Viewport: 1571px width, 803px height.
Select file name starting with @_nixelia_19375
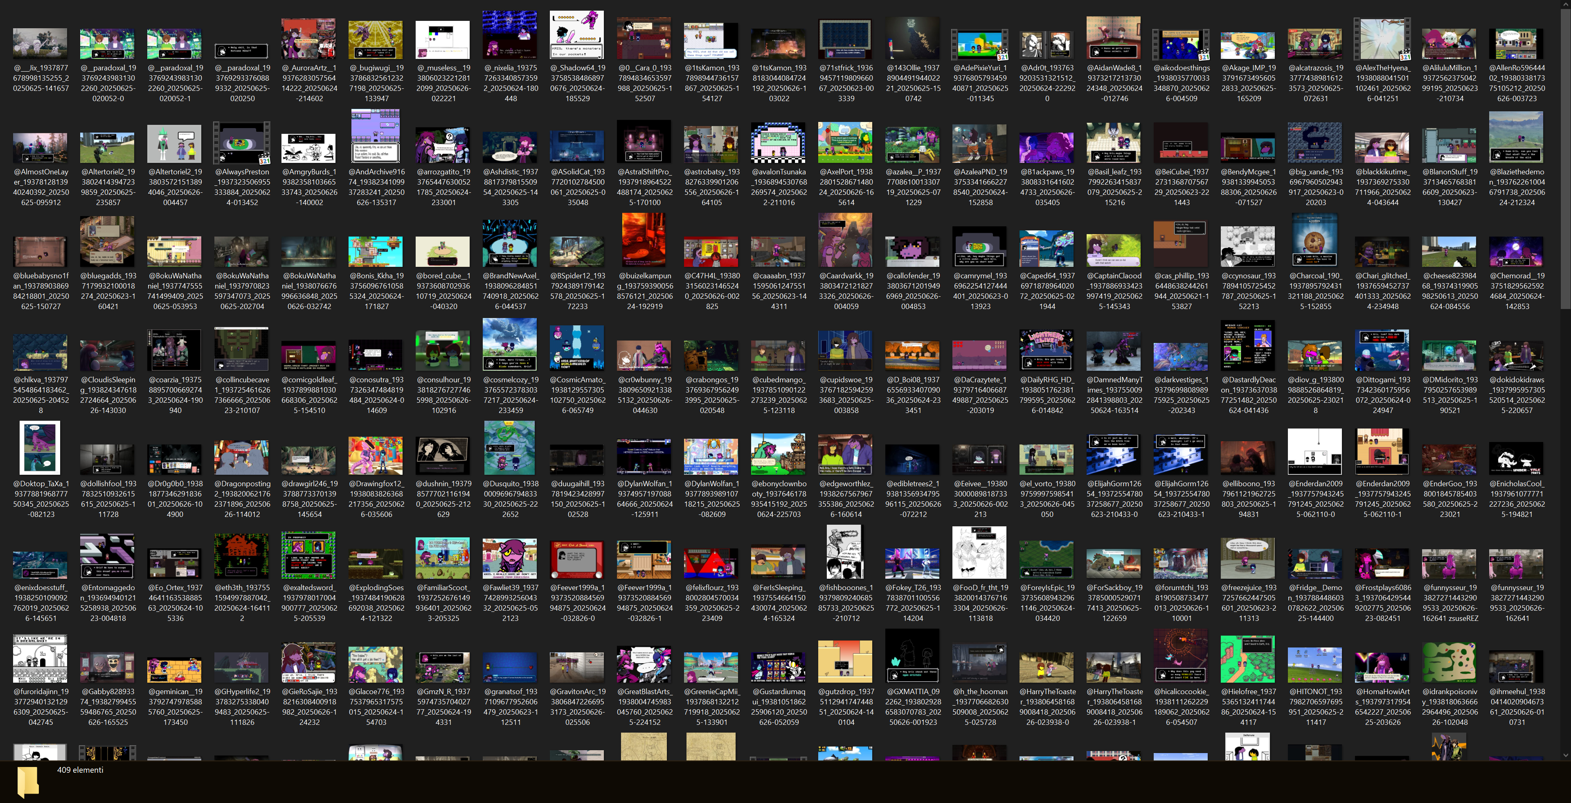(x=511, y=83)
